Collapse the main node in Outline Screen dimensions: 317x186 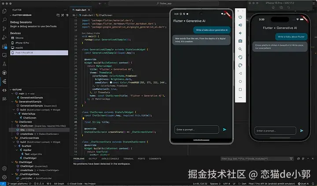point(12,94)
